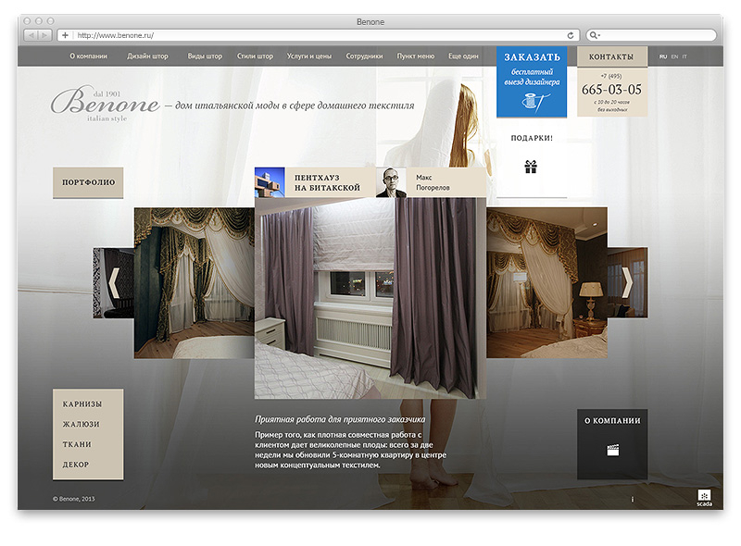
Task: Open the Услуги и цены menu item
Action: [309, 56]
